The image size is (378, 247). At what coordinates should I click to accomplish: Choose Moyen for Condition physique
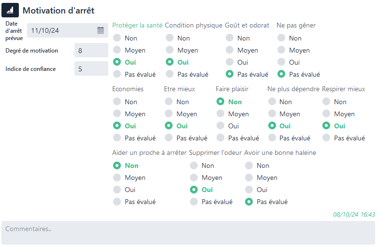[169, 50]
